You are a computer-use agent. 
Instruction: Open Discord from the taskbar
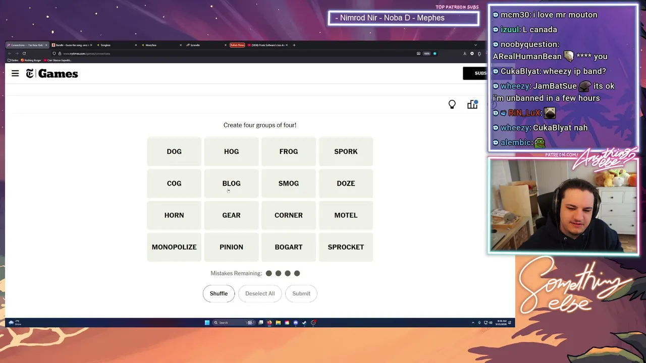click(x=296, y=323)
